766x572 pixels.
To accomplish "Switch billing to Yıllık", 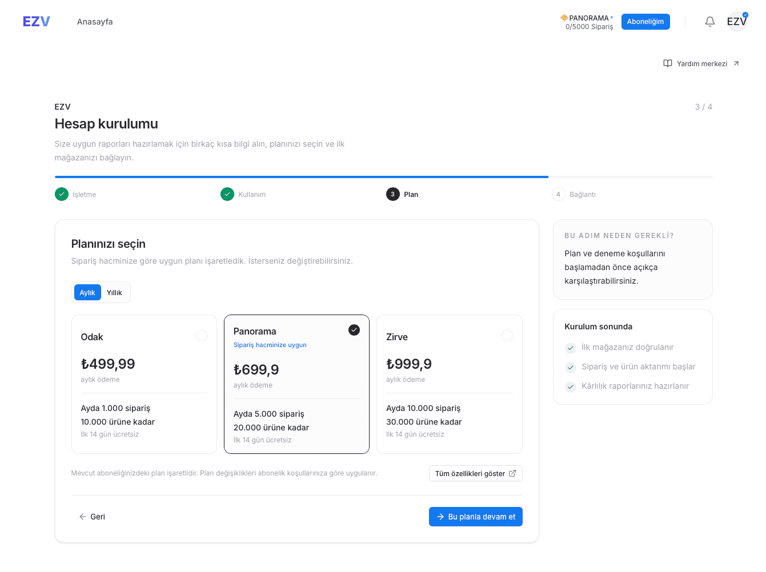I will [x=114, y=292].
